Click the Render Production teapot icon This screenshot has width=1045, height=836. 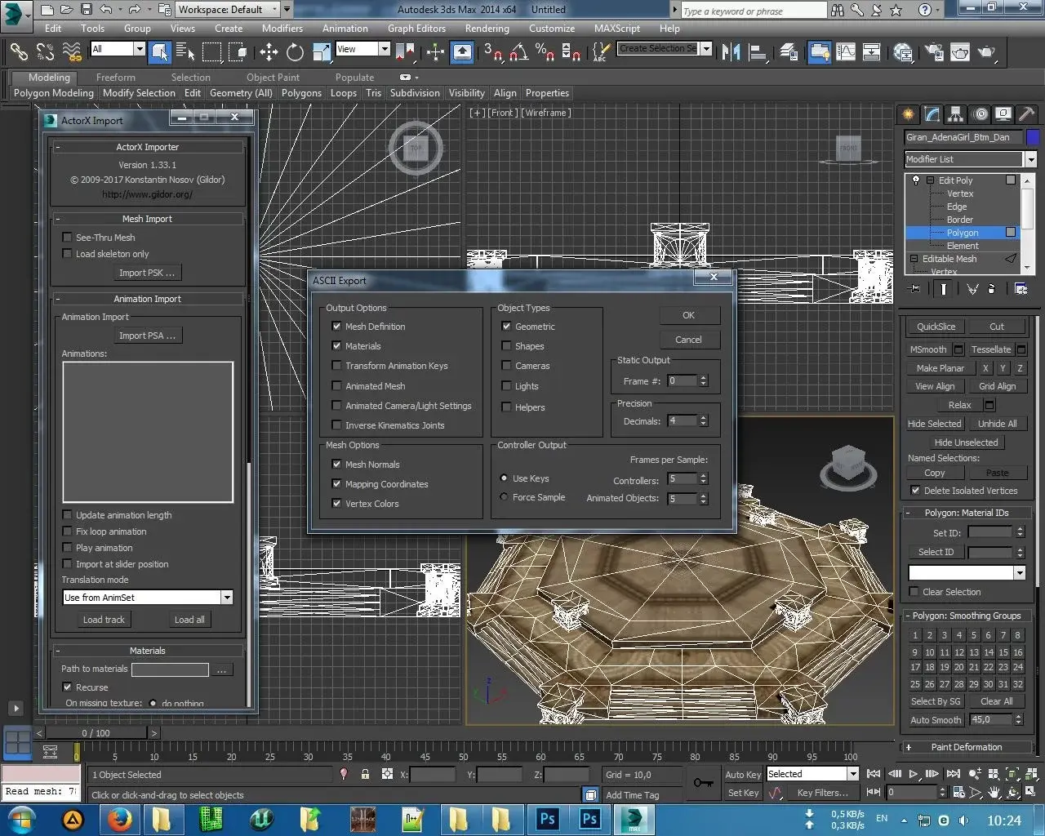pyautogui.click(x=987, y=53)
